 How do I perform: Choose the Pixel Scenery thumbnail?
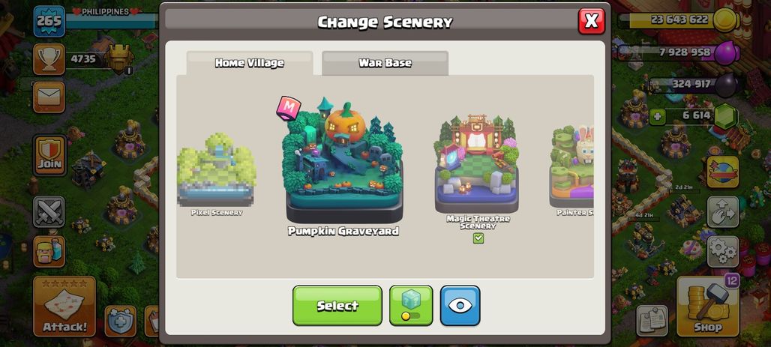click(x=217, y=175)
